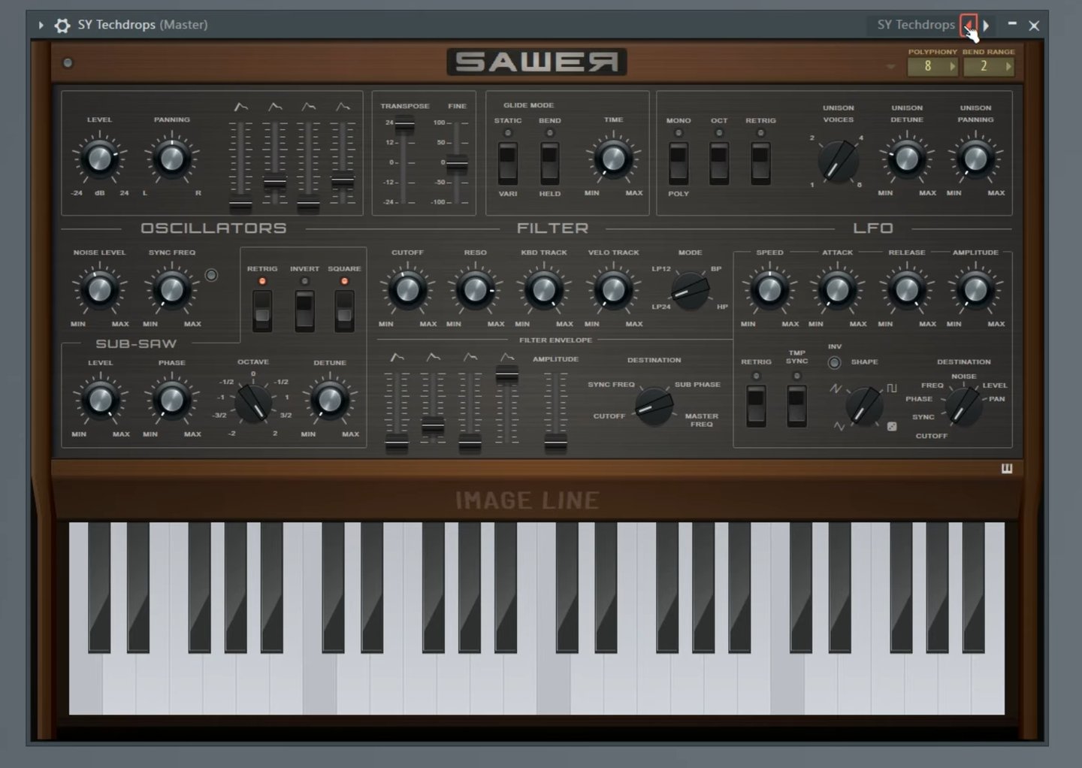Open plugin options via the gear icon
The width and height of the screenshot is (1082, 768).
point(62,26)
